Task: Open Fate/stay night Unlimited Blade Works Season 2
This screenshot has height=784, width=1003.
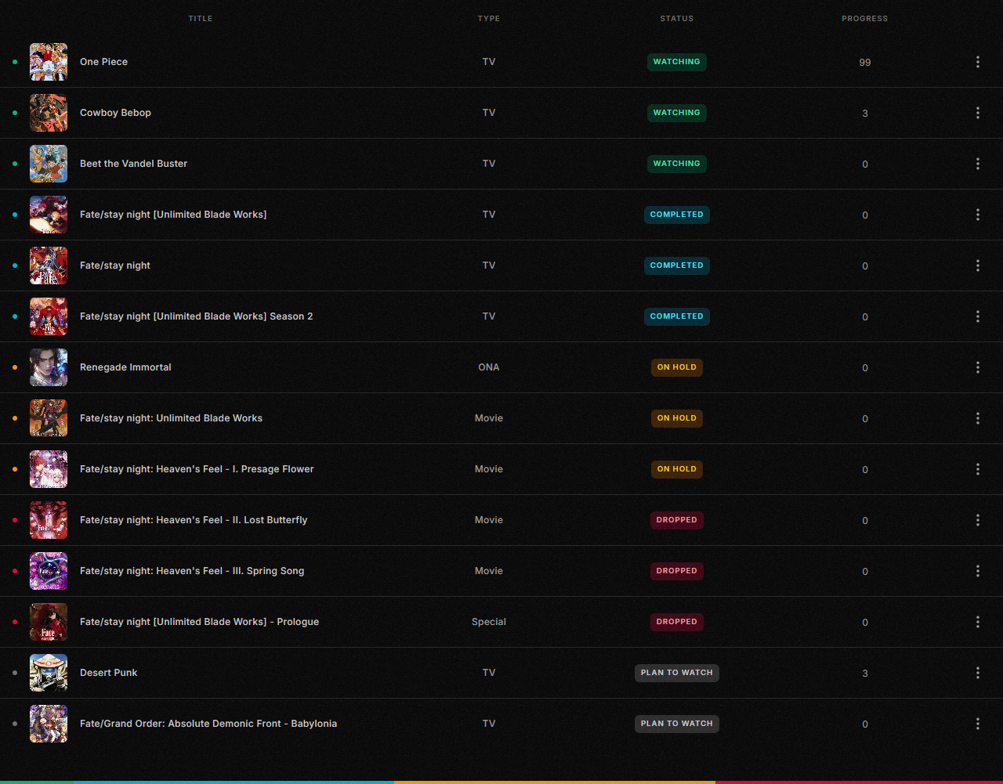Action: coord(196,316)
